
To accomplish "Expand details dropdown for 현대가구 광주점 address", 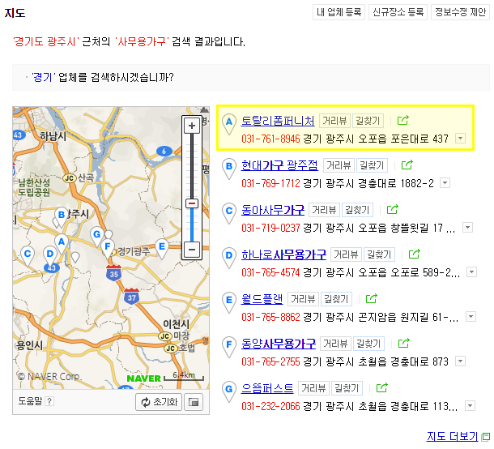I will (445, 183).
